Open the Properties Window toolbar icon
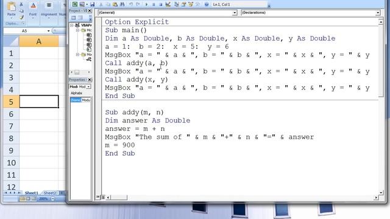390x219 pixels. 184,4
